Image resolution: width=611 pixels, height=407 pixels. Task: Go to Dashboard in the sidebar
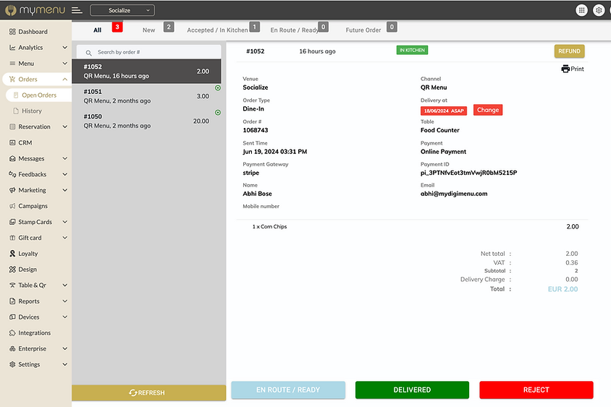pyautogui.click(x=33, y=32)
